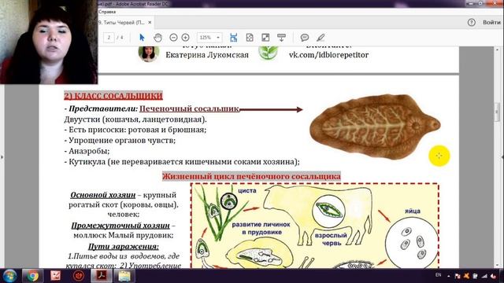Click the взрослый червь diagram label

click(x=331, y=239)
